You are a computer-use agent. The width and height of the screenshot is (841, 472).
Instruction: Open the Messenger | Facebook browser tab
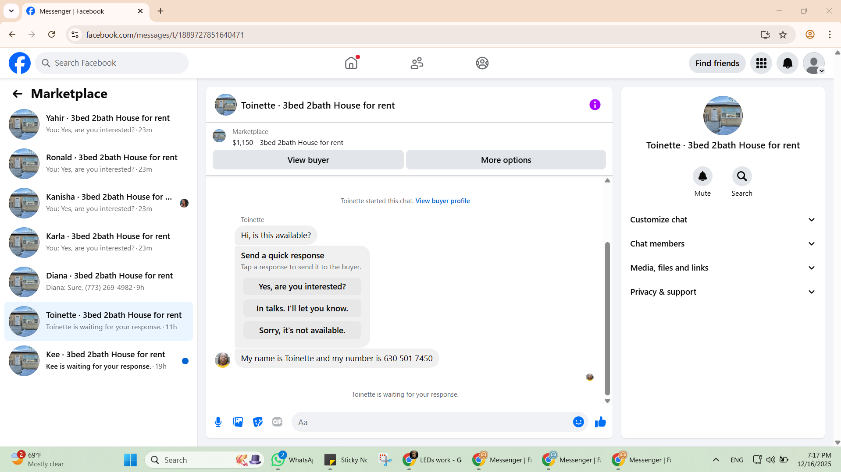pos(86,11)
